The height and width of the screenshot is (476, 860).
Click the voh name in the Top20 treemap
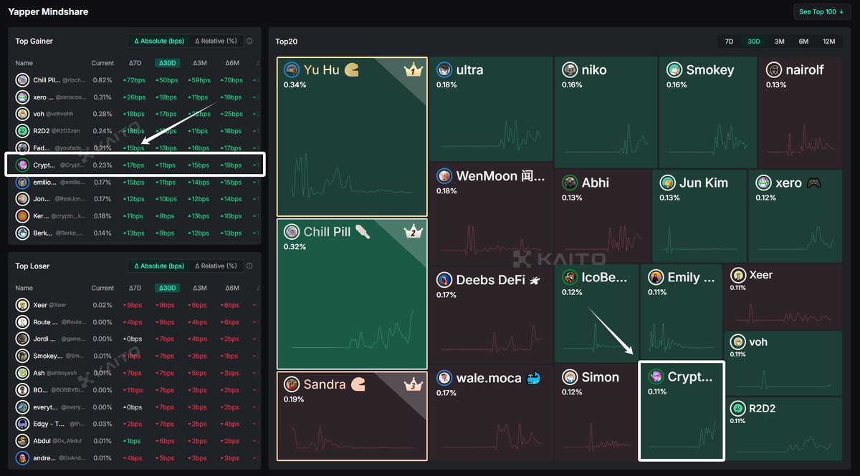coord(758,342)
